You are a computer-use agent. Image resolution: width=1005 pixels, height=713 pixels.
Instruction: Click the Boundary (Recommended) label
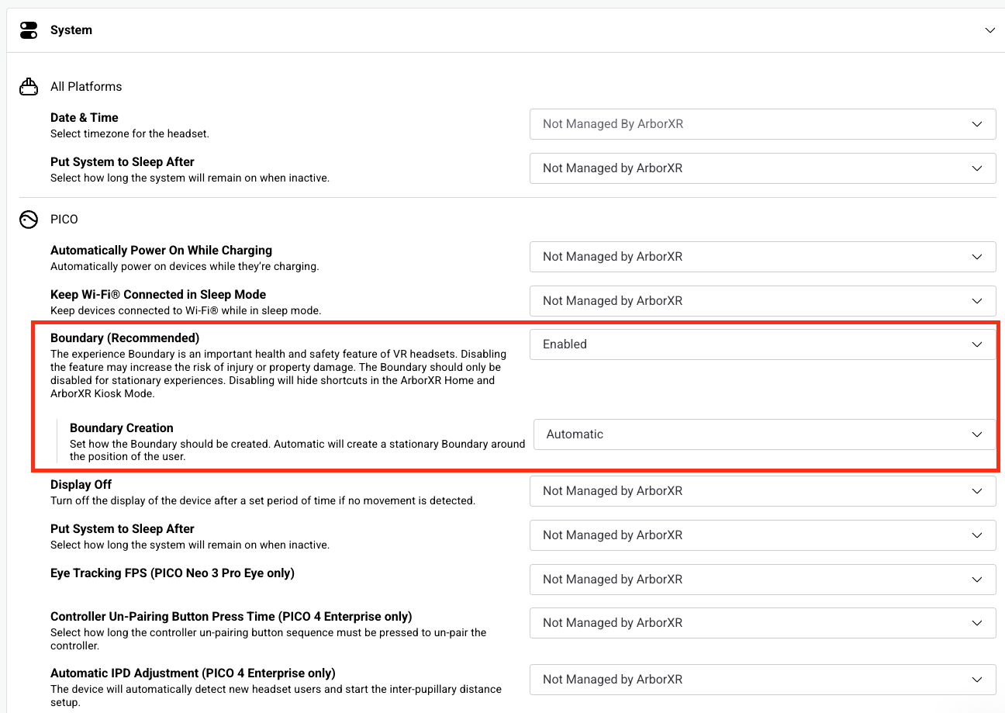(125, 338)
